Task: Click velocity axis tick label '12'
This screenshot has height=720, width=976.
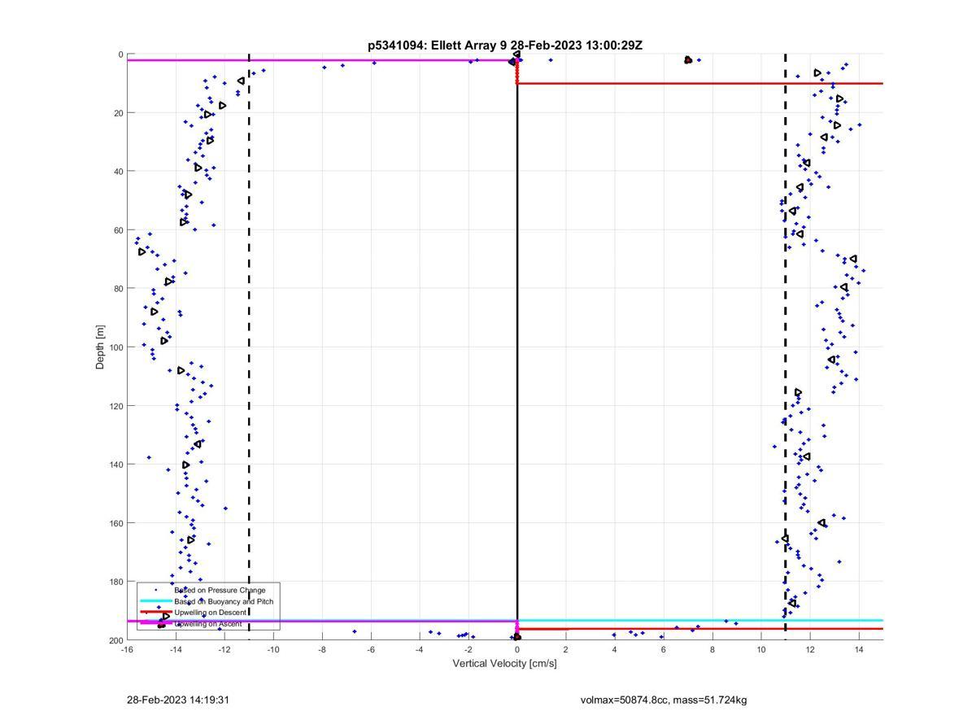Action: [810, 649]
